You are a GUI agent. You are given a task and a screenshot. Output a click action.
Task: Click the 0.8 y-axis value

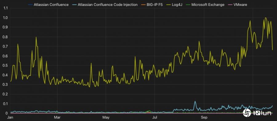point(5,37)
